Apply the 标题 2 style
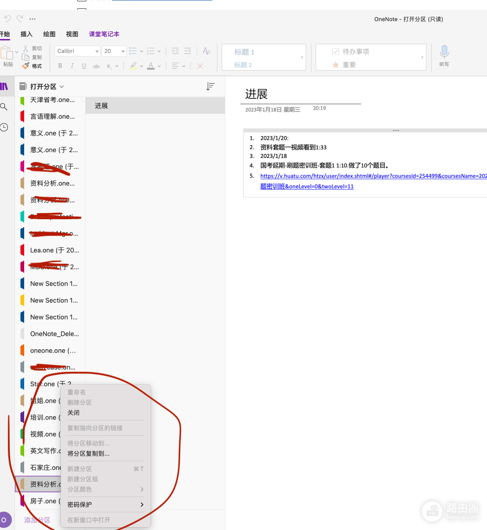 click(243, 65)
